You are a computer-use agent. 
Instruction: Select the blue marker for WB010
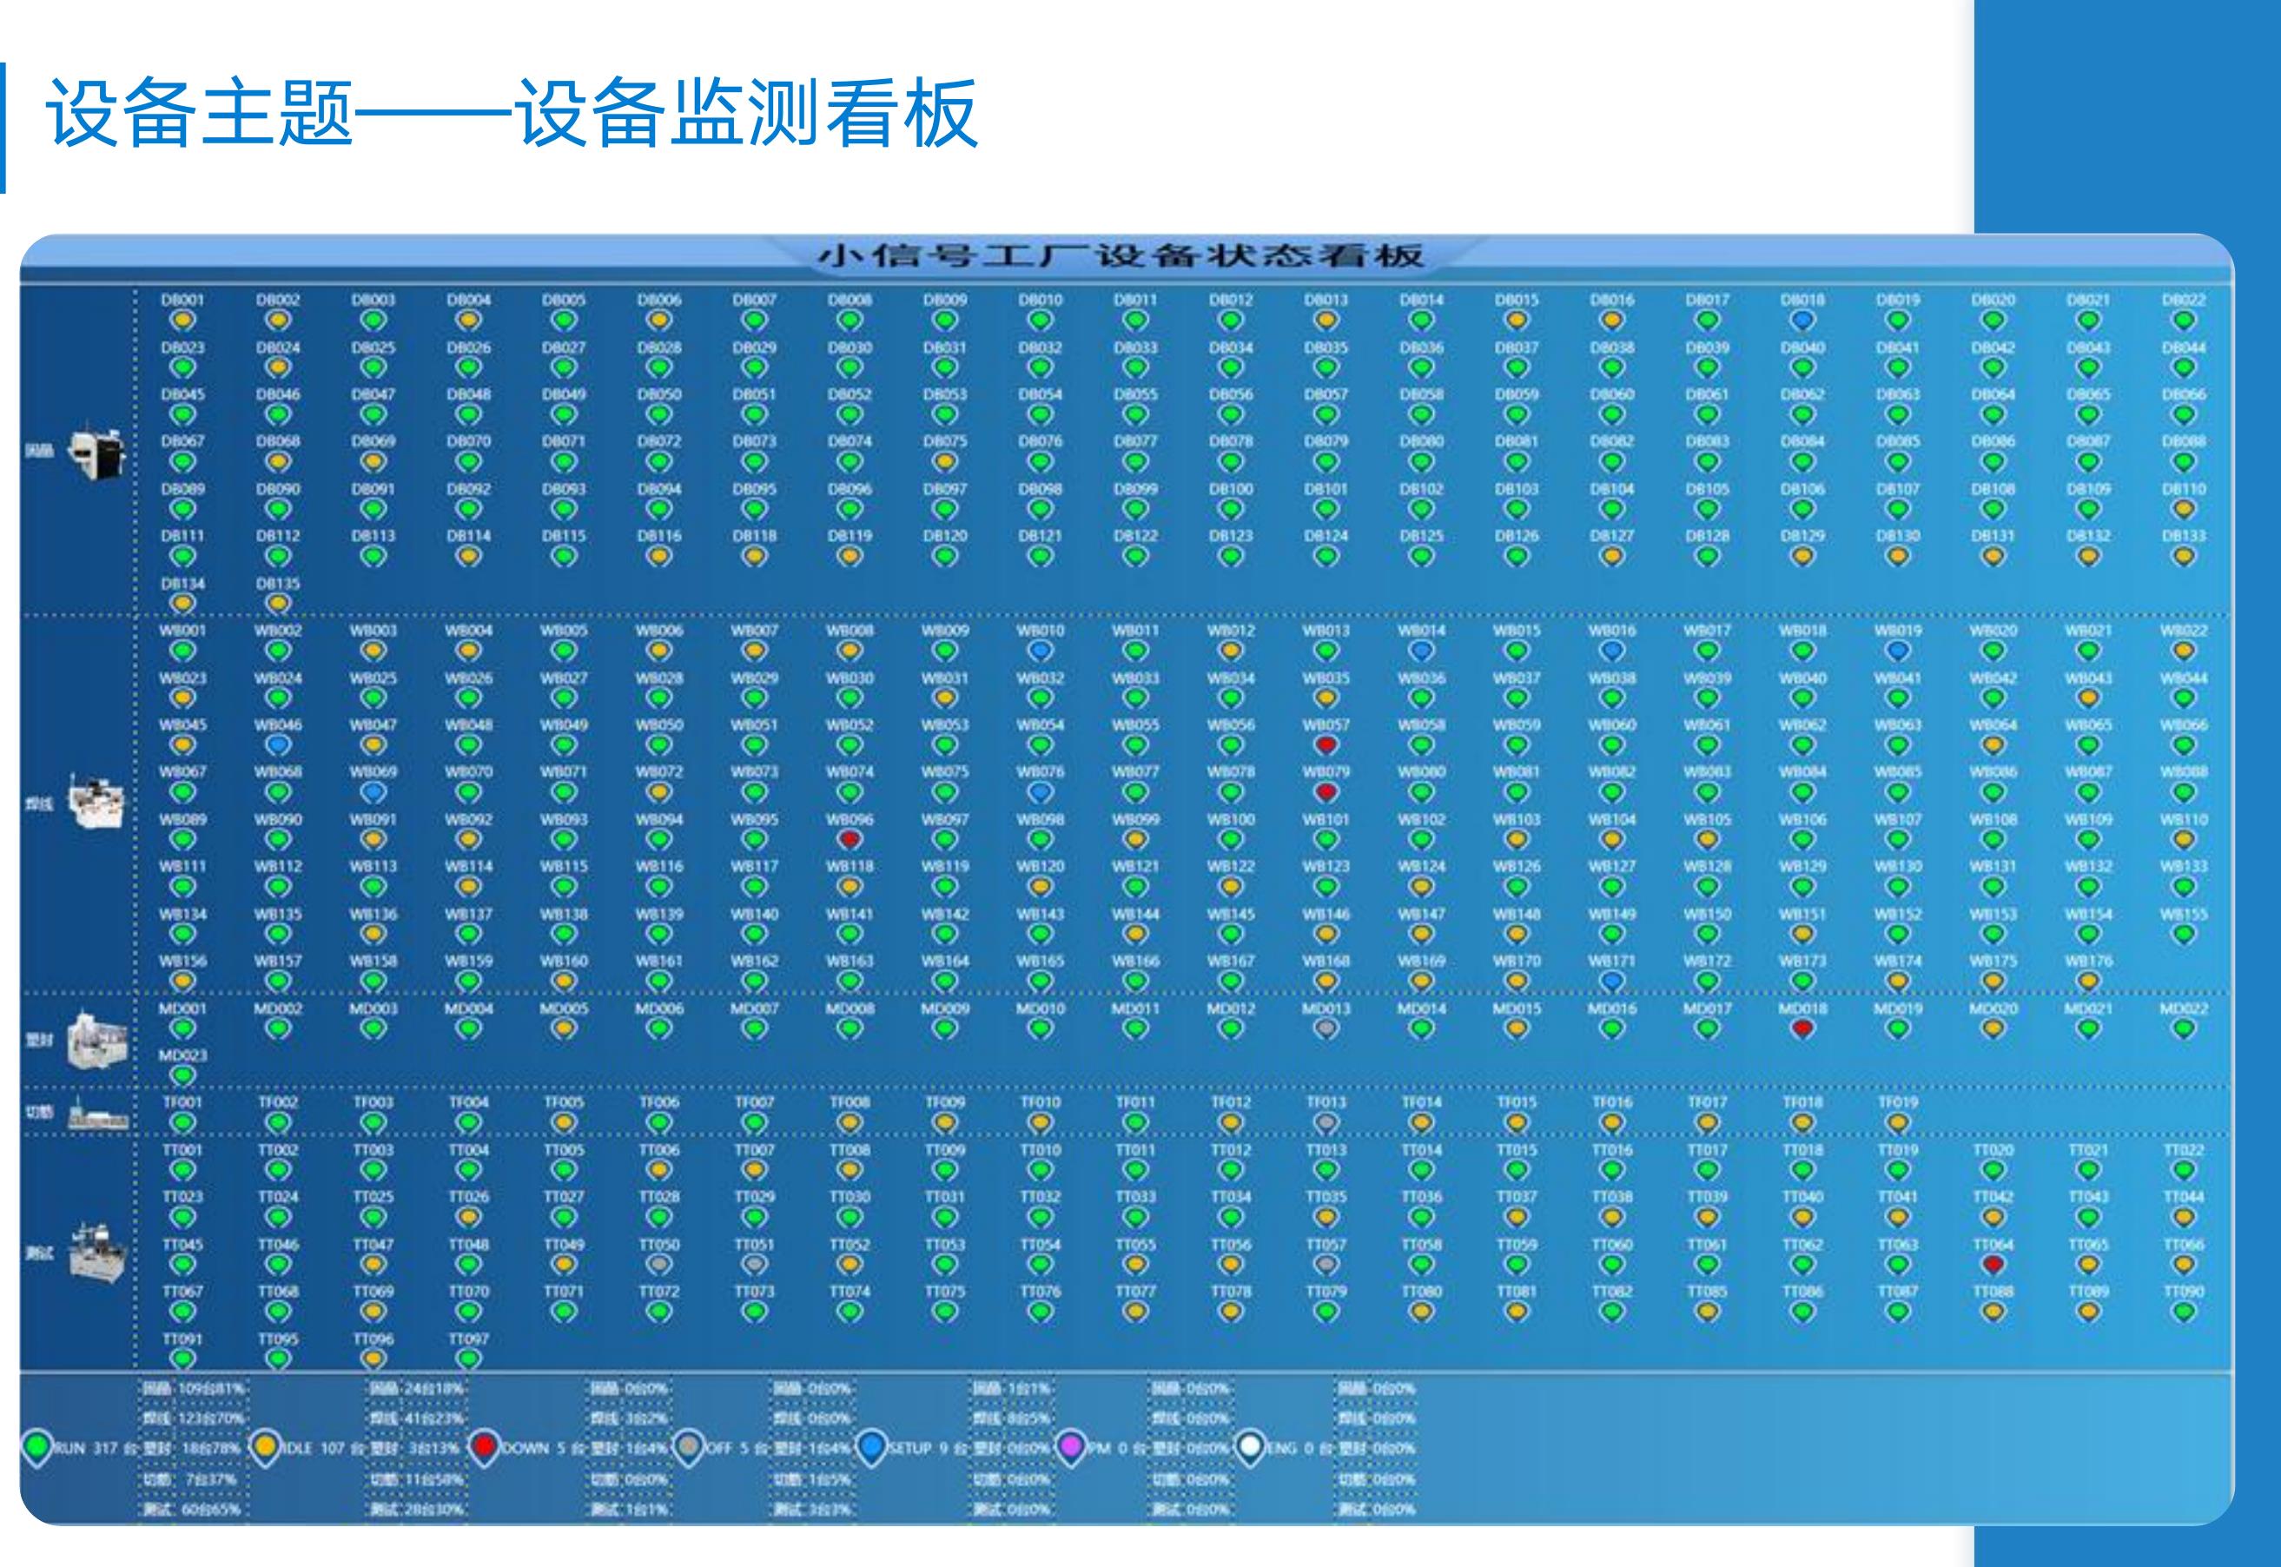coord(1040,651)
